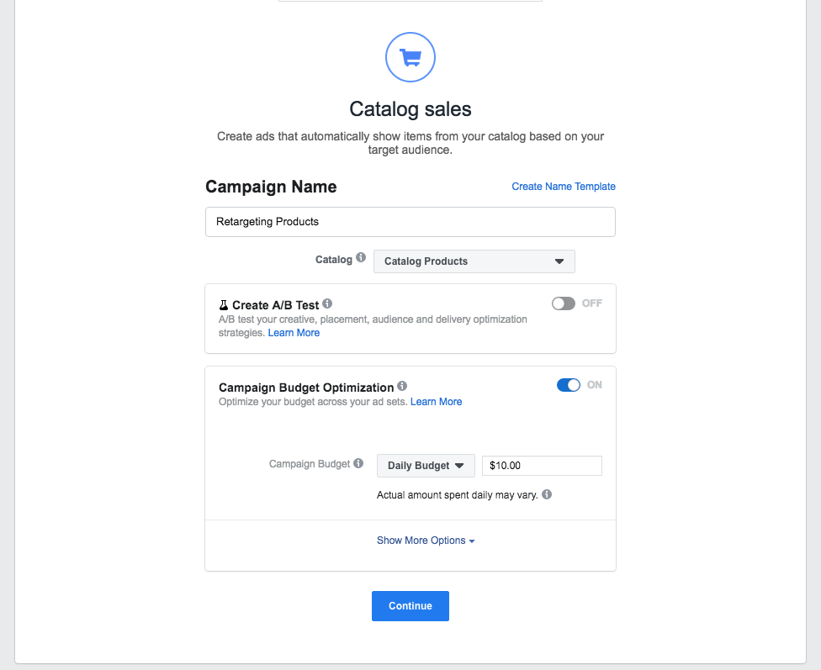Screen dimensions: 821x670
Task: Click the flask icon before Create A/B Test
Action: (224, 305)
